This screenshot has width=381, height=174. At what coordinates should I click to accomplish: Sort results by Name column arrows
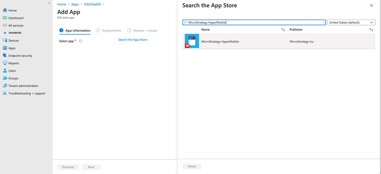click(283, 29)
